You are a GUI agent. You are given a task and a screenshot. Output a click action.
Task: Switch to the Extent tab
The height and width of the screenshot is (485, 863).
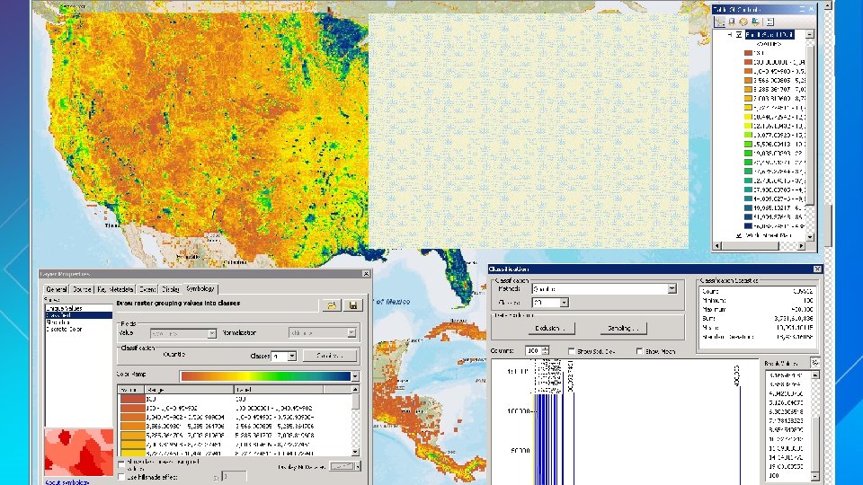[x=147, y=289]
